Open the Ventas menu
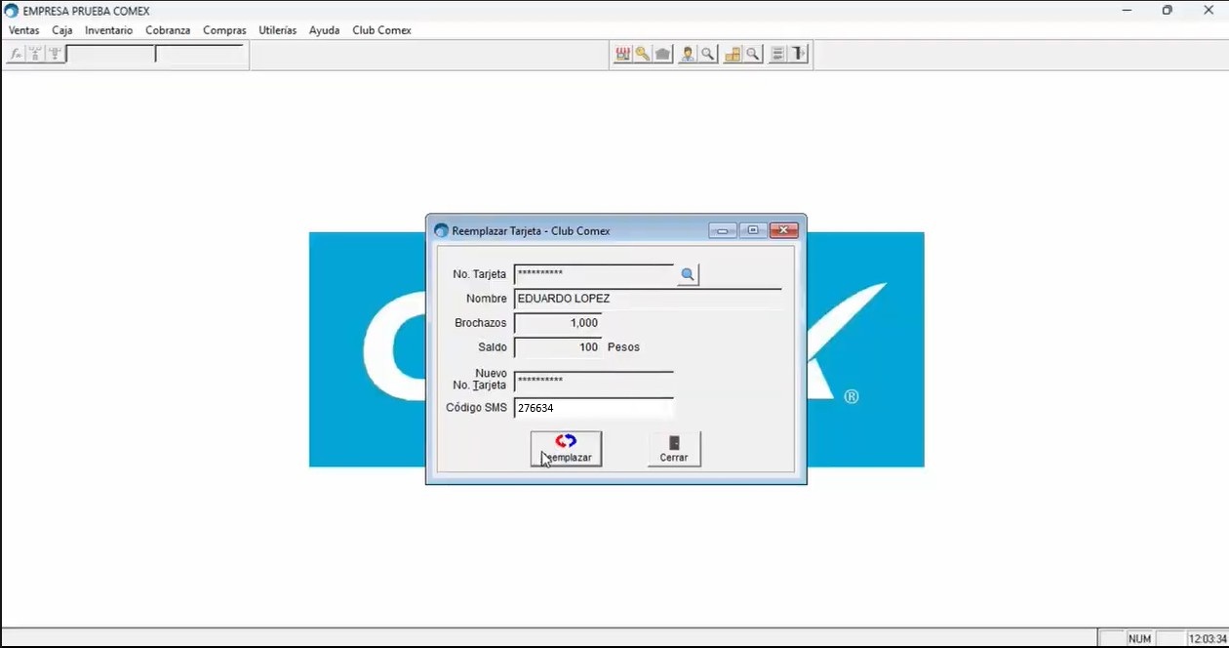This screenshot has height=648, width=1229. point(24,30)
